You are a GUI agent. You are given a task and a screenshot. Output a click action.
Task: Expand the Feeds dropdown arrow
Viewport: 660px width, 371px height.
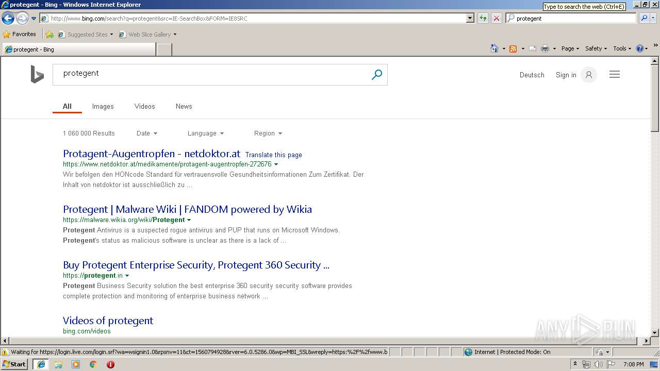click(x=522, y=48)
